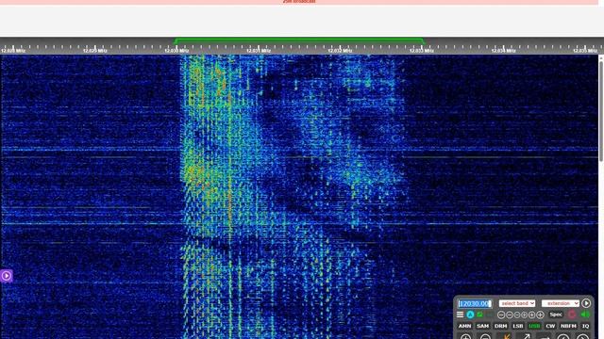This screenshot has height=339, width=604.
Task: Select NBFM demodulation mode
Action: 568,326
